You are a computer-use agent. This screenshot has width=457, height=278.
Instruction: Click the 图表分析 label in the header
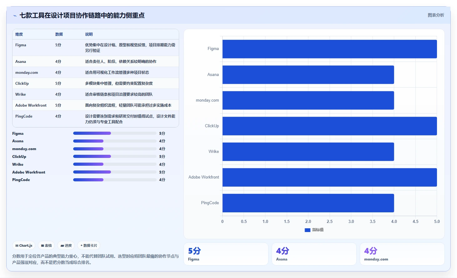point(436,15)
